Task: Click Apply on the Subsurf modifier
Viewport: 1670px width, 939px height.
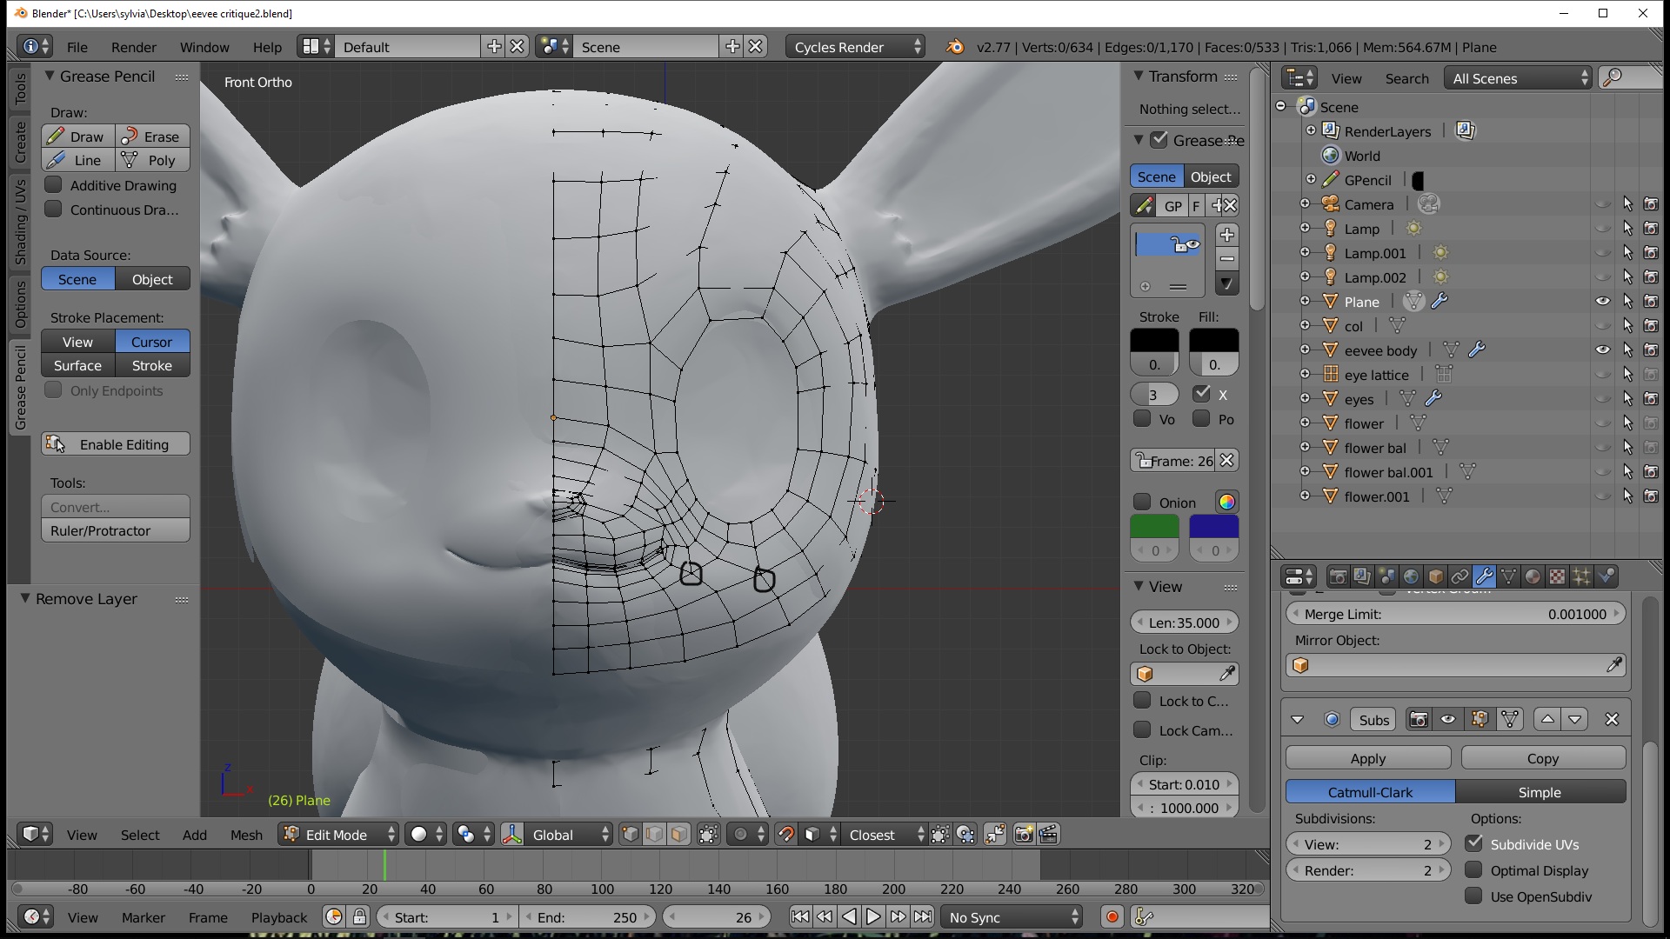Action: tap(1367, 758)
